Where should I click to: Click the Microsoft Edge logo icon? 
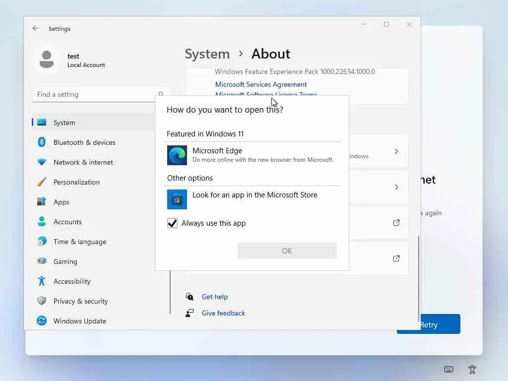[x=177, y=155]
